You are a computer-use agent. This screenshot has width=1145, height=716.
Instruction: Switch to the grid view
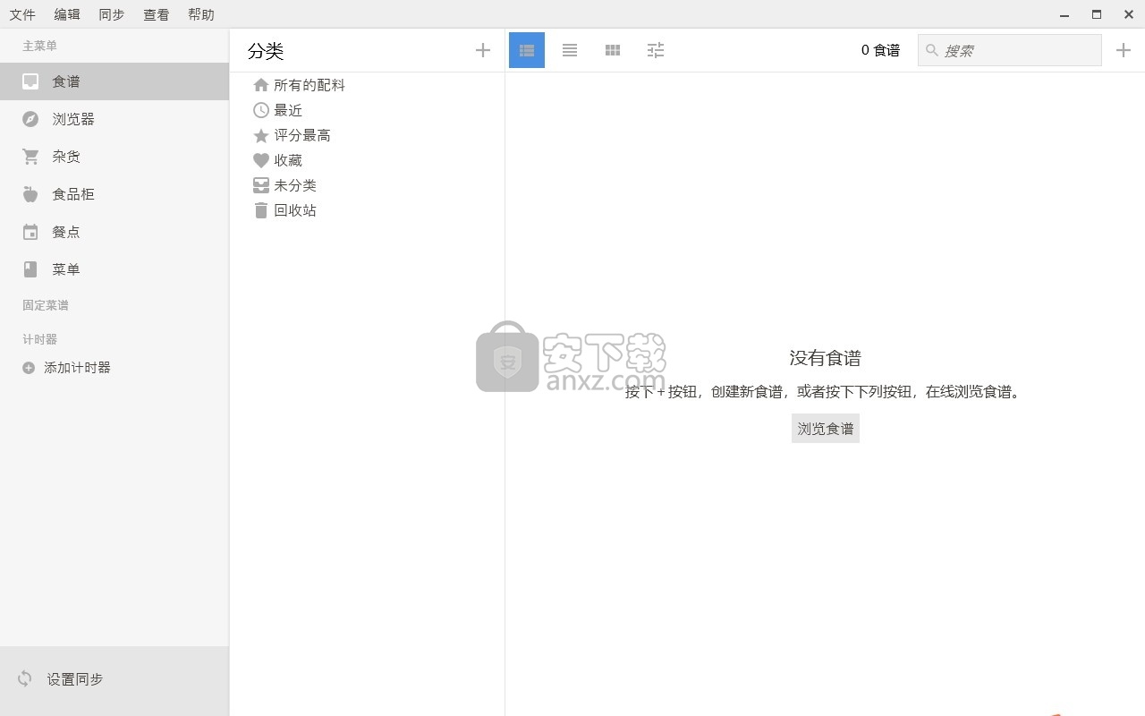613,50
